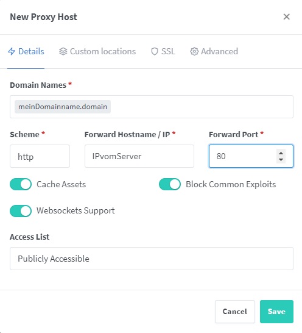Save the new proxy host
This screenshot has width=302, height=333.
(276, 312)
